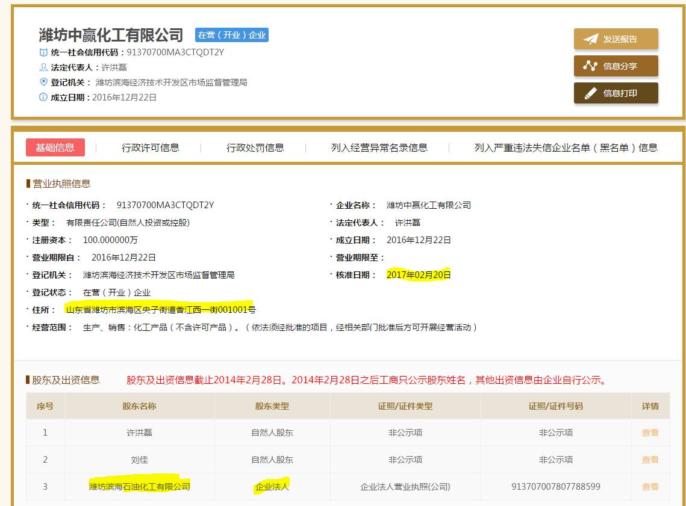This screenshot has height=506, width=686.
Task: Click the highlighted 核准日期 value 2017年02月20日
Action: (x=419, y=275)
